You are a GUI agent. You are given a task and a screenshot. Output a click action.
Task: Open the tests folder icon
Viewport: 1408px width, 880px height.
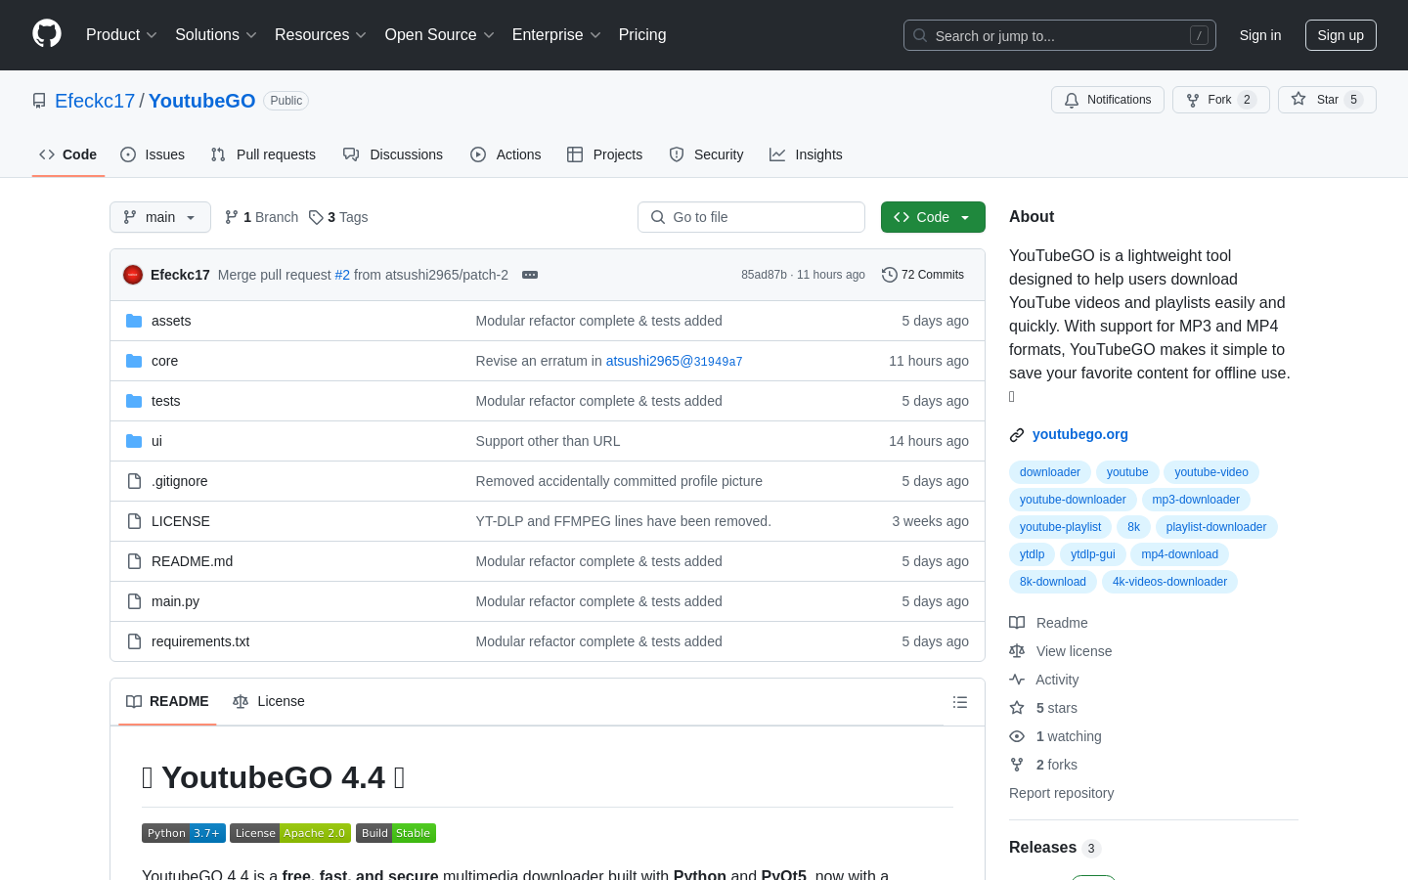[134, 401]
